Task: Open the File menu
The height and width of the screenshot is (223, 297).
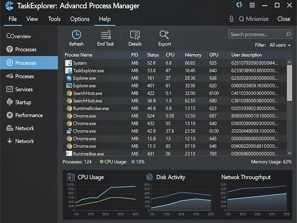Action: 13,19
